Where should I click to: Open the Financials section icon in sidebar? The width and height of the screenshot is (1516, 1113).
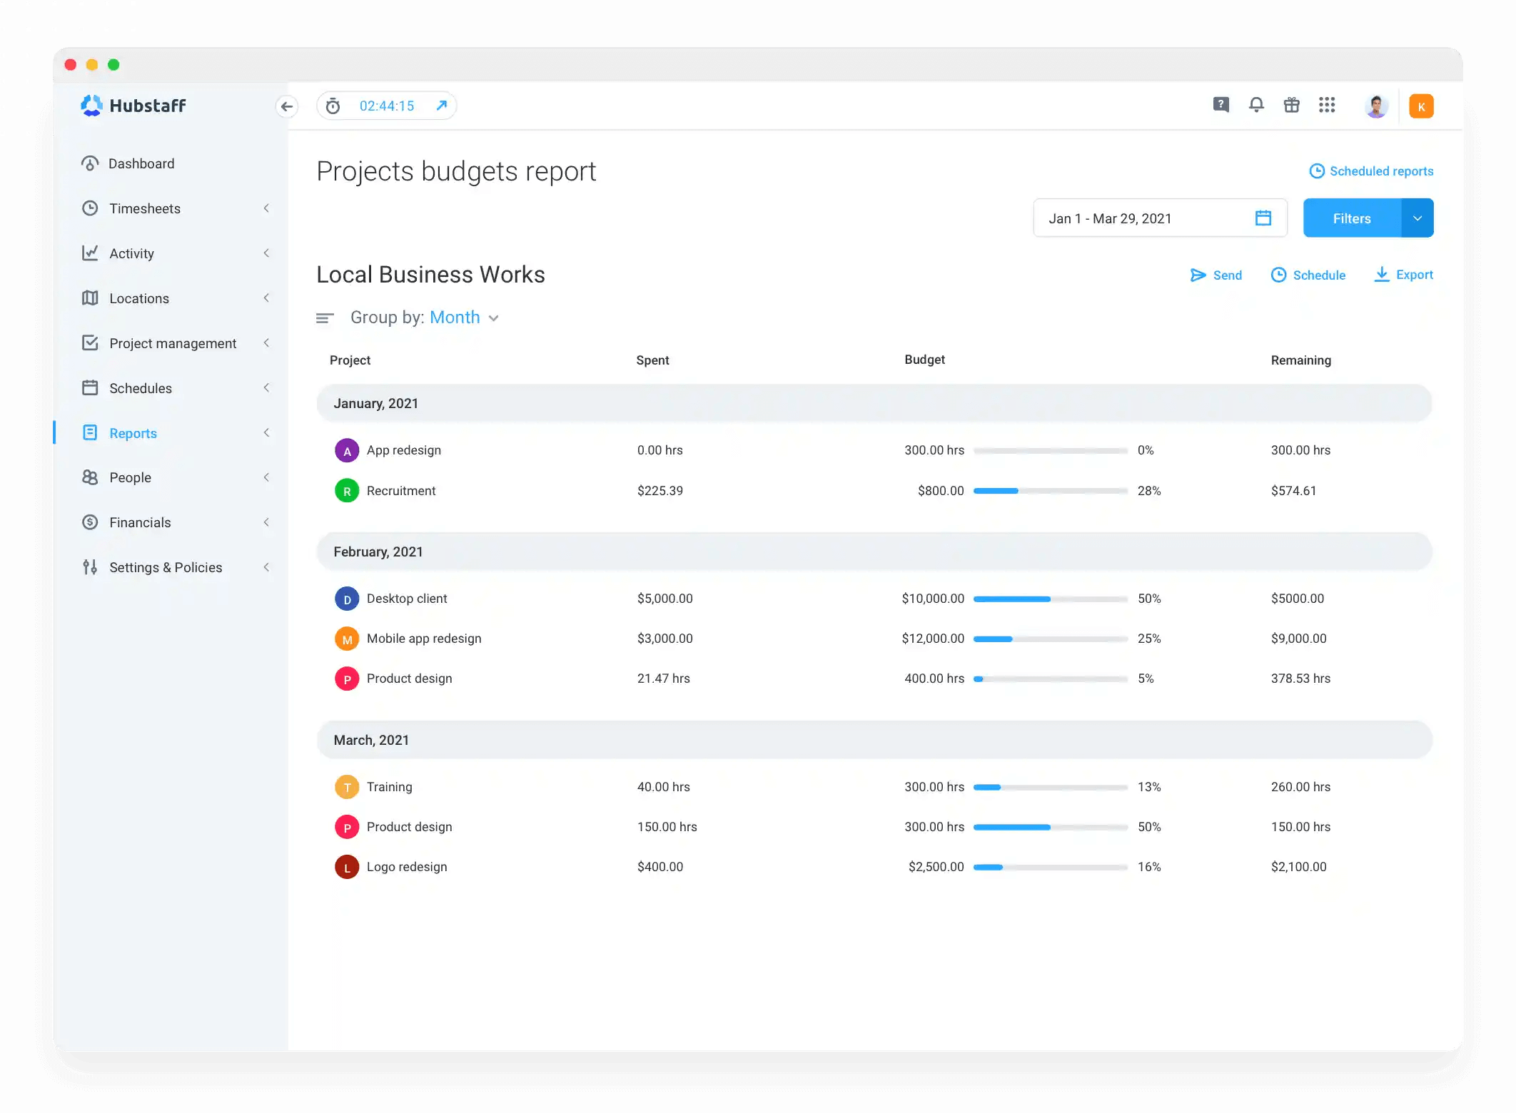point(90,522)
